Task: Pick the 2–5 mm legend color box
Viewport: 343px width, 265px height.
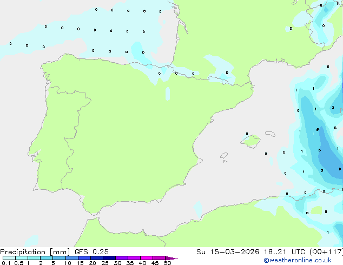Action: [x=47, y=258]
